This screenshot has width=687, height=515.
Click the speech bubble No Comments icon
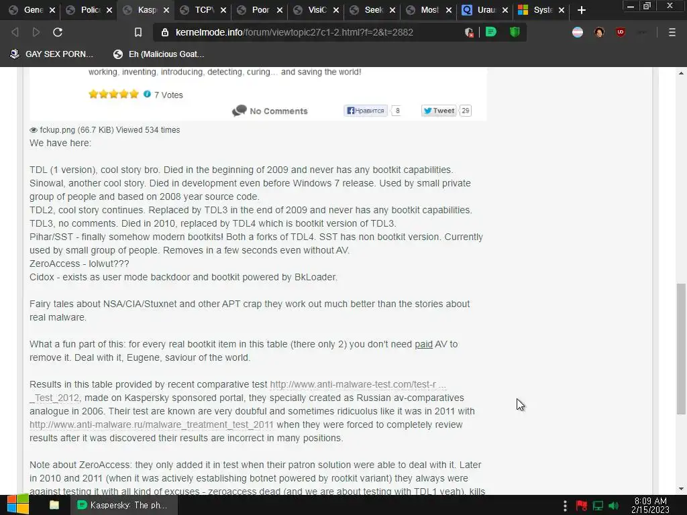point(240,111)
